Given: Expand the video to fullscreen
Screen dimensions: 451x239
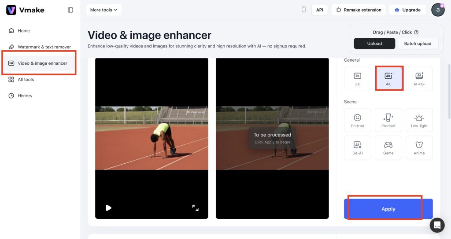Looking at the screenshot, I should [196, 208].
